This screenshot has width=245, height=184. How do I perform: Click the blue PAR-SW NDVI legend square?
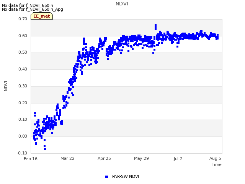[106, 177]
